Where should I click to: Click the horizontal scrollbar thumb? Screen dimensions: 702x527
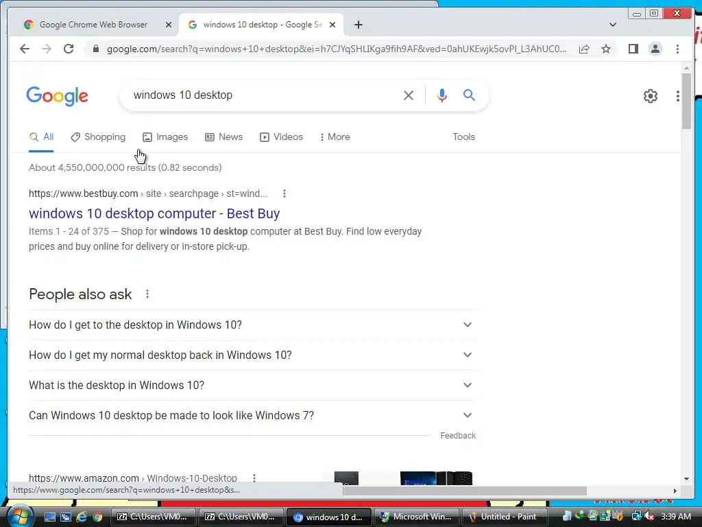pyautogui.click(x=465, y=491)
